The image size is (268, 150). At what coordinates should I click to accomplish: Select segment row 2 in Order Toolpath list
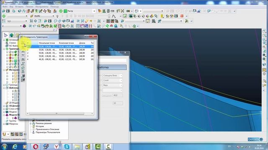pyautogui.click(x=60, y=53)
